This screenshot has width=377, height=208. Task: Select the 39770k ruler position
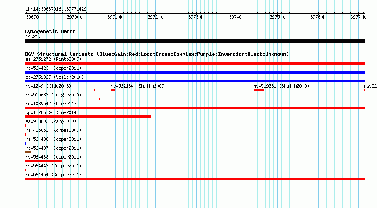click(358, 17)
